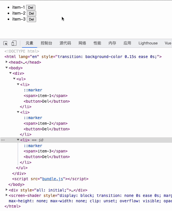Expand the div style="all: initial;" node
The image size is (172, 211).
click(x=6, y=190)
